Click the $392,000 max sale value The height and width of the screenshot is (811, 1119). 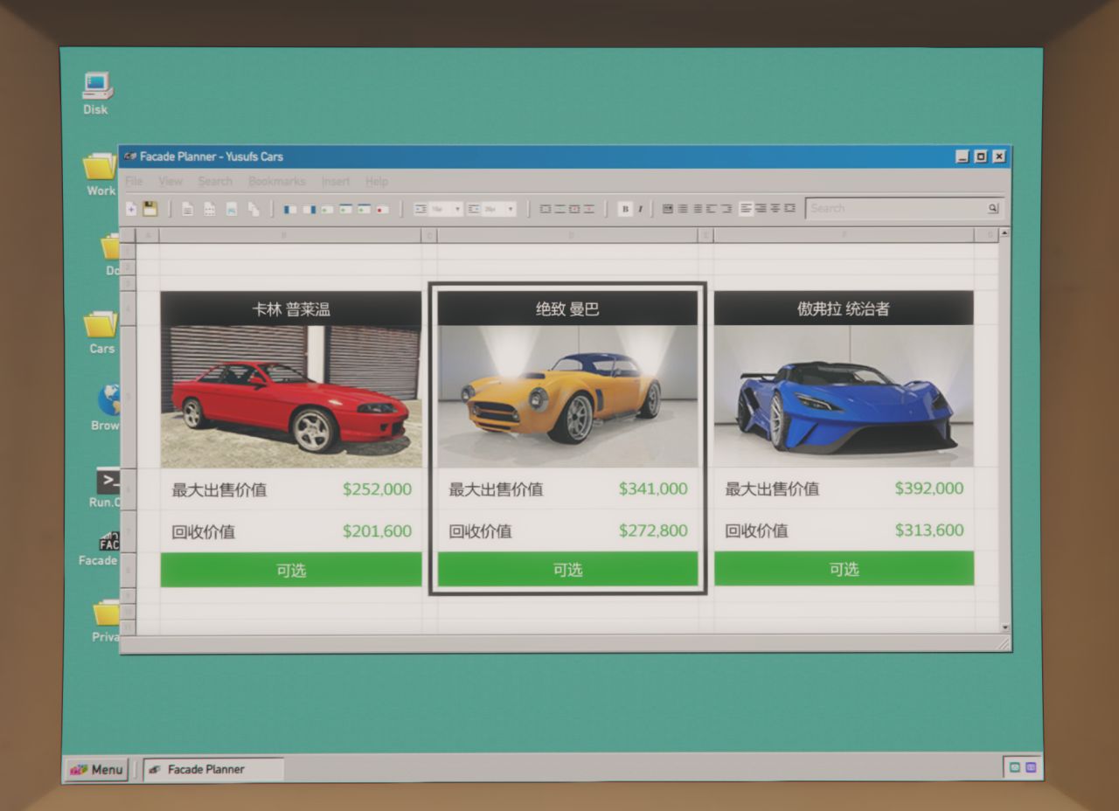pyautogui.click(x=929, y=489)
